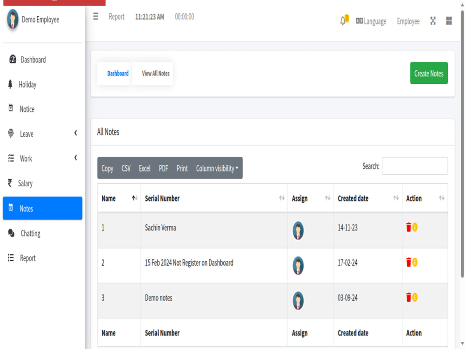The width and height of the screenshot is (465, 349).
Task: Click the Work list icon
Action: tap(11, 158)
